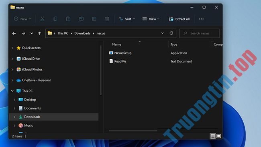Expand the iCloud Photos node
This screenshot has height=147, width=261.
12,70
